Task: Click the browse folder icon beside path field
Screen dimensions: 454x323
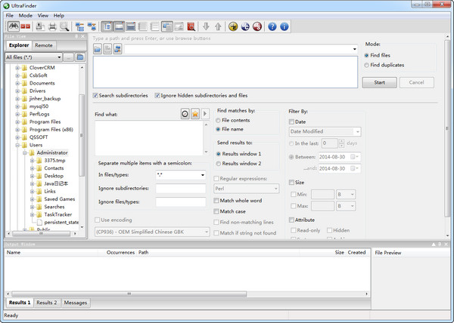Action: click(98, 49)
